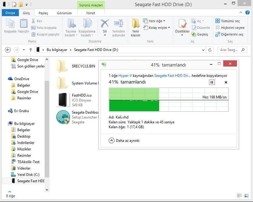Switch to Görünüm ribbon tab
Image resolution: width=253 pixels, height=202 pixels.
tap(64, 13)
